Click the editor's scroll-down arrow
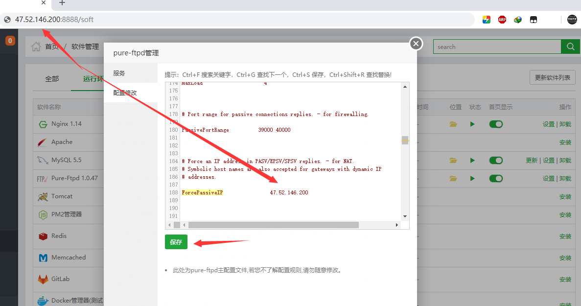 pos(405,216)
